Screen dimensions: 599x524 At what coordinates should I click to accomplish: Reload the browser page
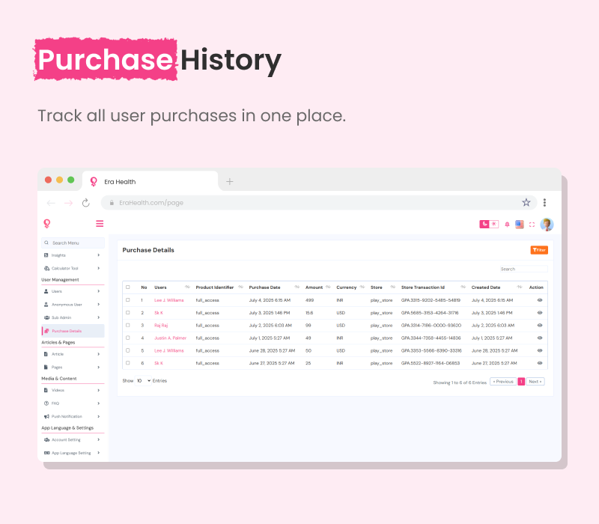[86, 203]
